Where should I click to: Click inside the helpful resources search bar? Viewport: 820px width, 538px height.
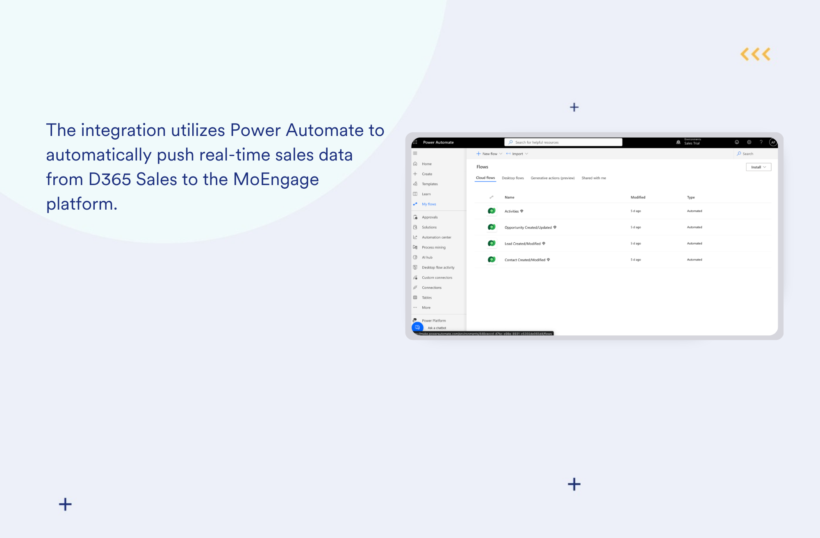coord(564,142)
